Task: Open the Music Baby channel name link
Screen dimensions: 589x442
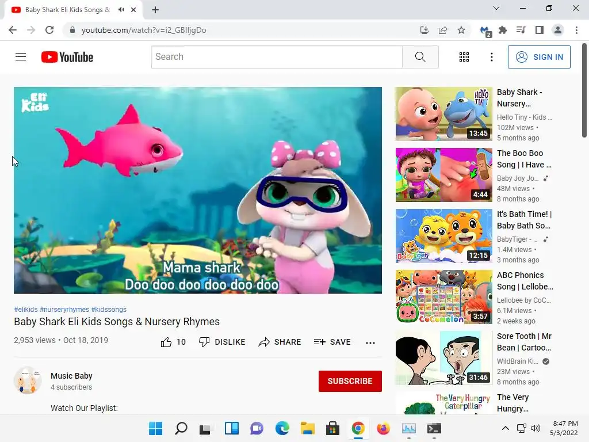Action: (x=71, y=376)
